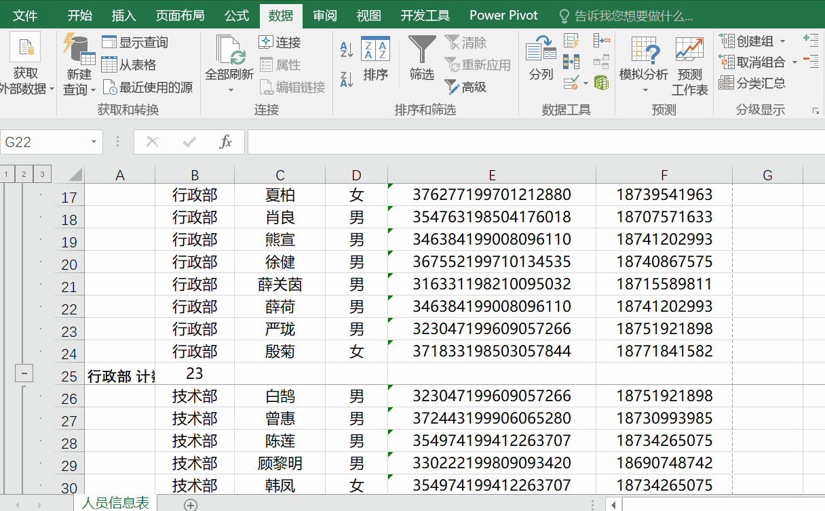825x511 pixels.
Task: Switch to the 公式 ribbon tab
Action: [237, 16]
